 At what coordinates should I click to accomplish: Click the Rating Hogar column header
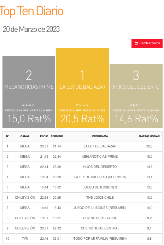tap(149, 136)
